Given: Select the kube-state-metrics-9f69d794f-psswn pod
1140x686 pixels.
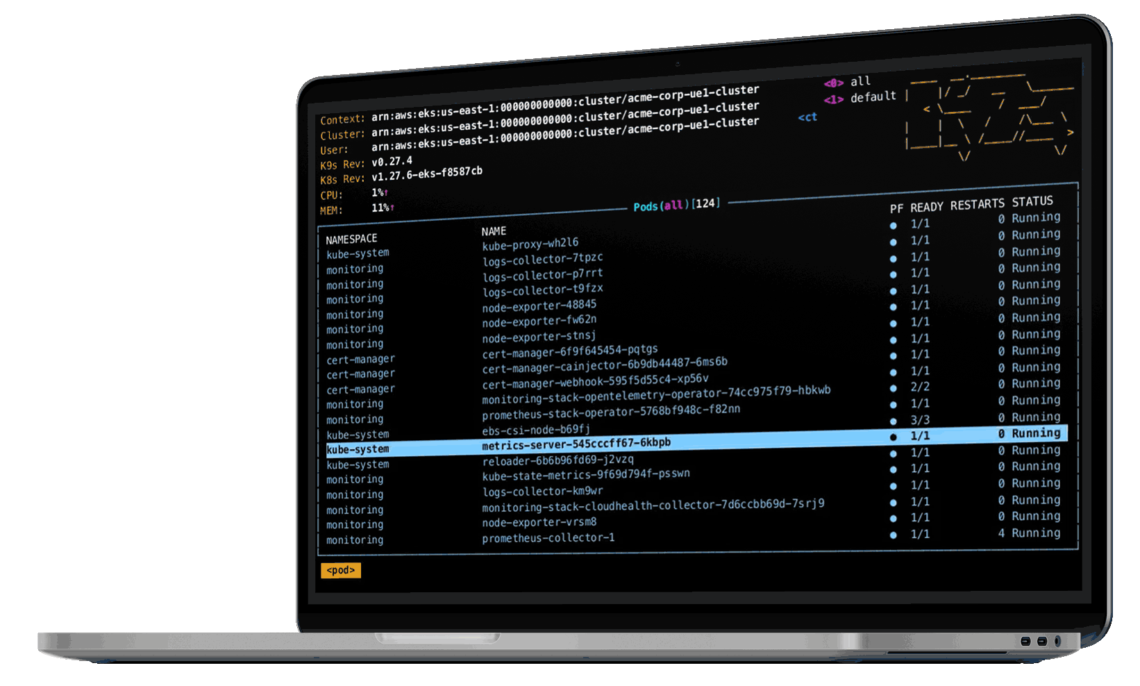Looking at the screenshot, I should point(586,475).
